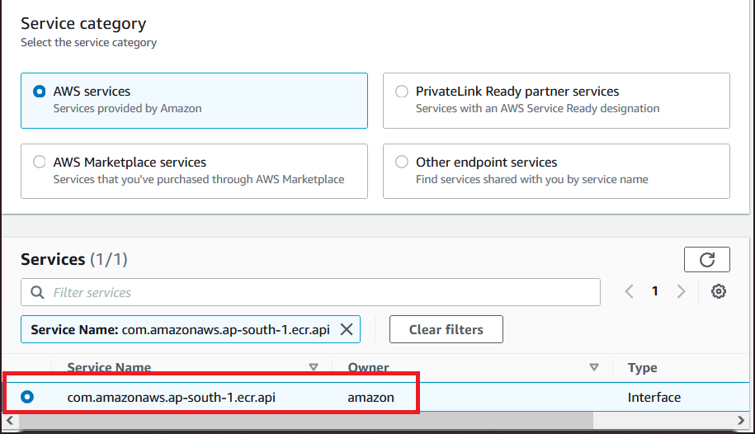The image size is (755, 434).
Task: Select com.amazonaws.ap-south-1.ecr.api service radio
Action: tap(27, 397)
